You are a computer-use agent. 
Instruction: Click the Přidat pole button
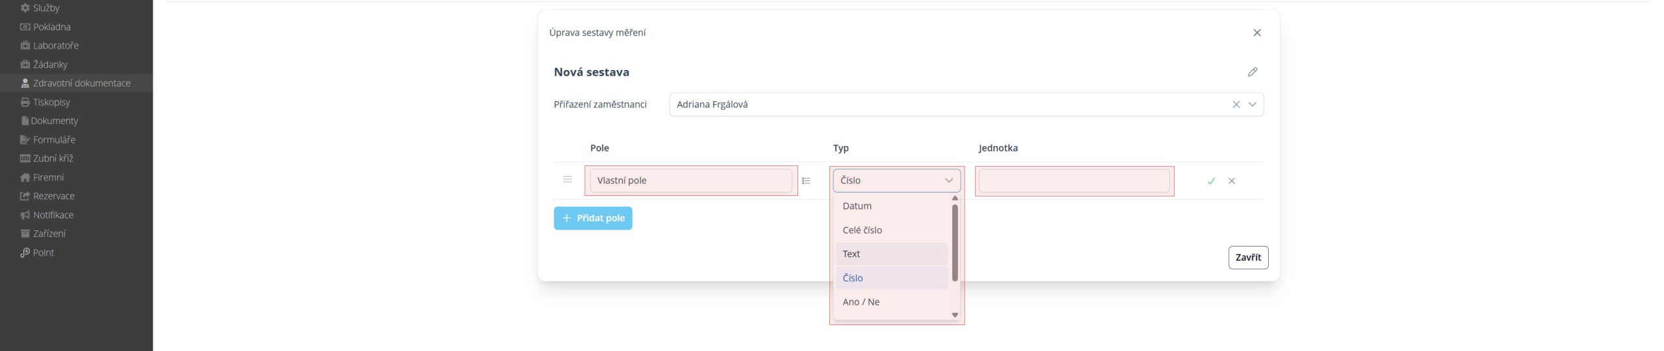coord(593,218)
